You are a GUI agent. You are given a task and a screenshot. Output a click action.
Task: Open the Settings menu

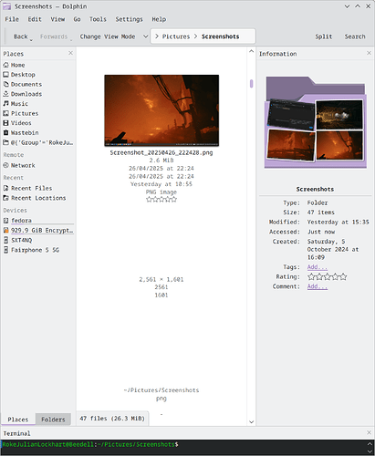click(129, 19)
